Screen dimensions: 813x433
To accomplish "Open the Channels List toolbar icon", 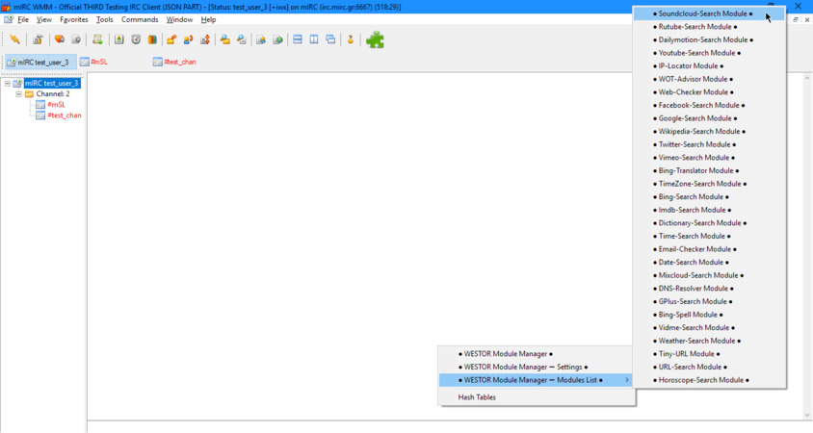I will (x=76, y=39).
